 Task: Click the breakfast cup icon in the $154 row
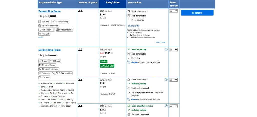click(129, 11)
